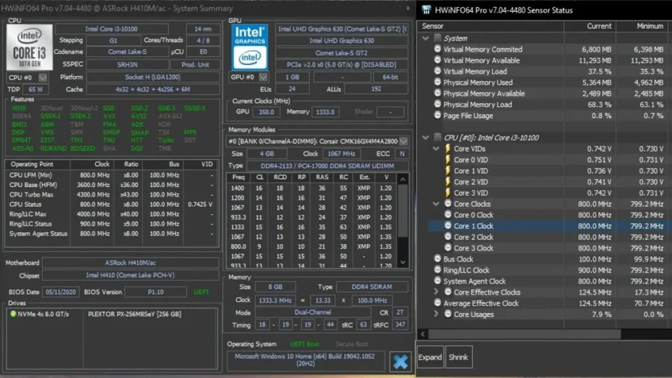Click the blue X close summary icon

point(399,362)
